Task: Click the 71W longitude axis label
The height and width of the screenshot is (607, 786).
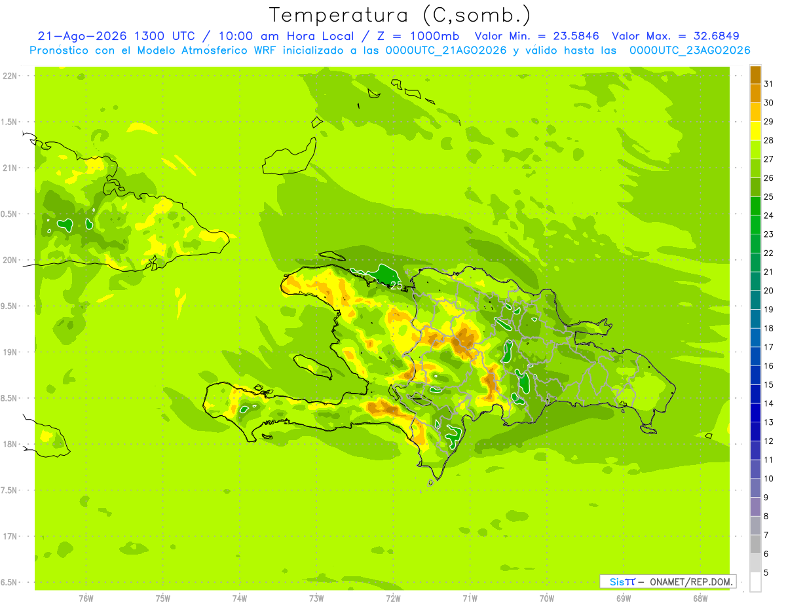Action: (470, 598)
